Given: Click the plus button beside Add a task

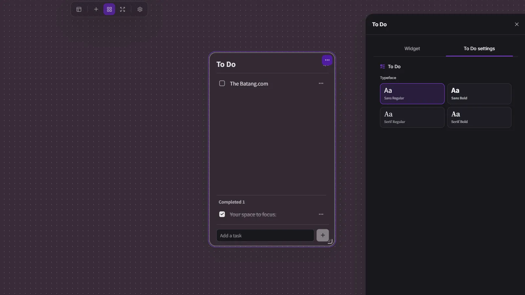Looking at the screenshot, I should pyautogui.click(x=323, y=235).
